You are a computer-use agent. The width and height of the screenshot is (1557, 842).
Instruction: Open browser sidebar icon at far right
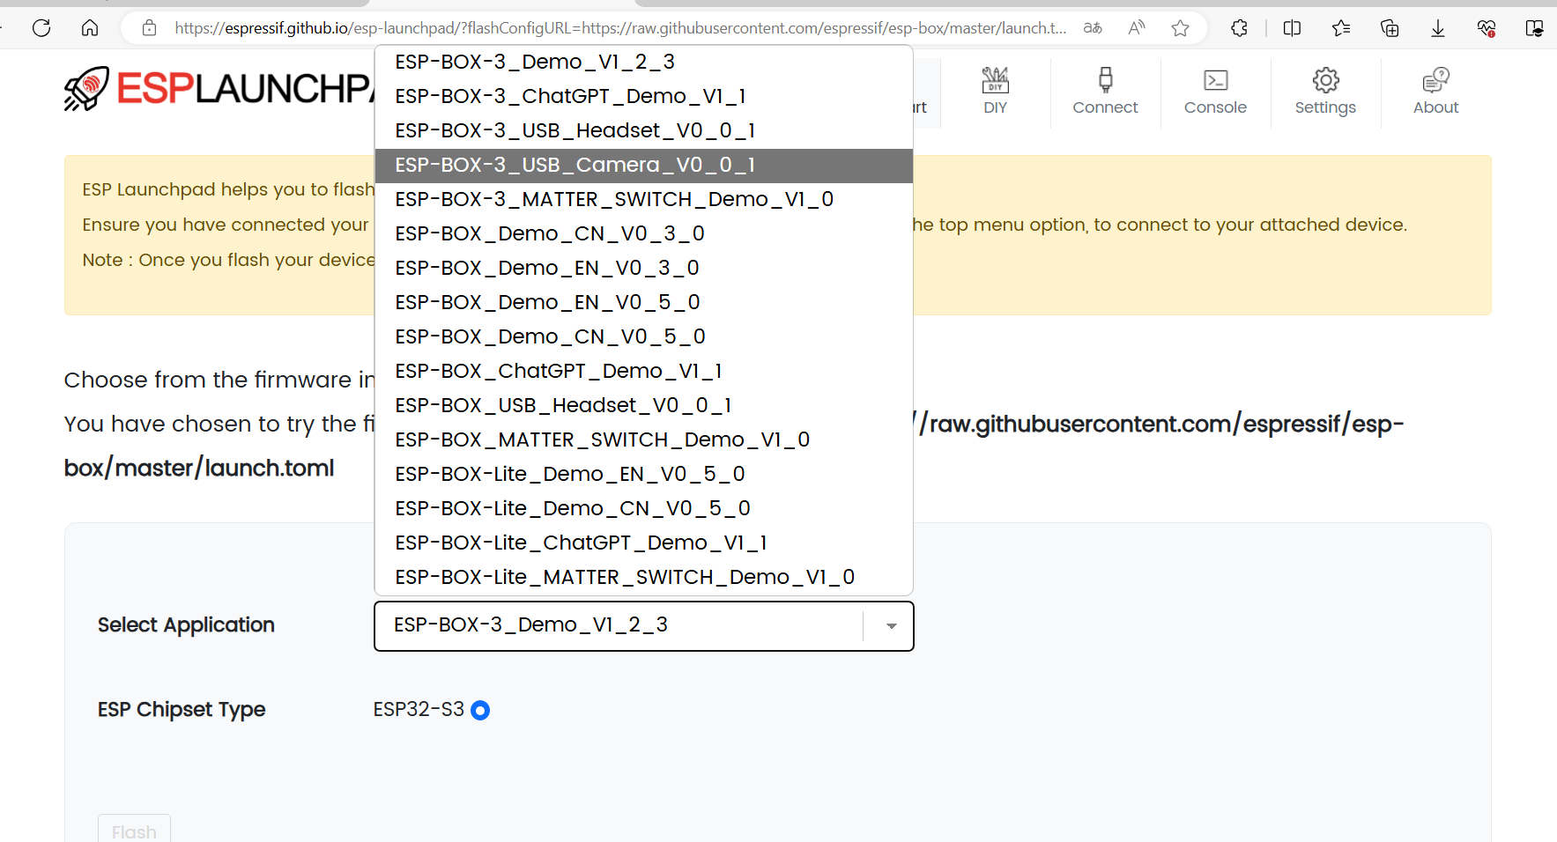click(1534, 28)
